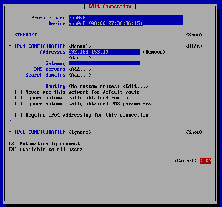Show the ETHERNET section
This screenshot has width=222, height=207.
coord(194,35)
